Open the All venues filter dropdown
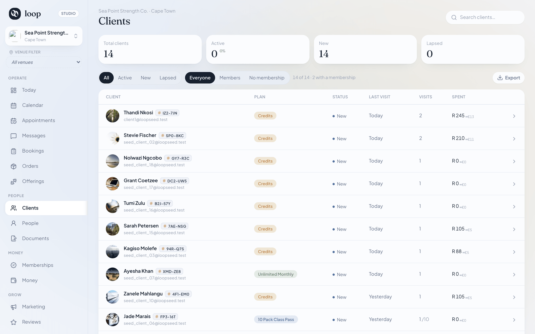535x334 pixels. pyautogui.click(x=44, y=62)
